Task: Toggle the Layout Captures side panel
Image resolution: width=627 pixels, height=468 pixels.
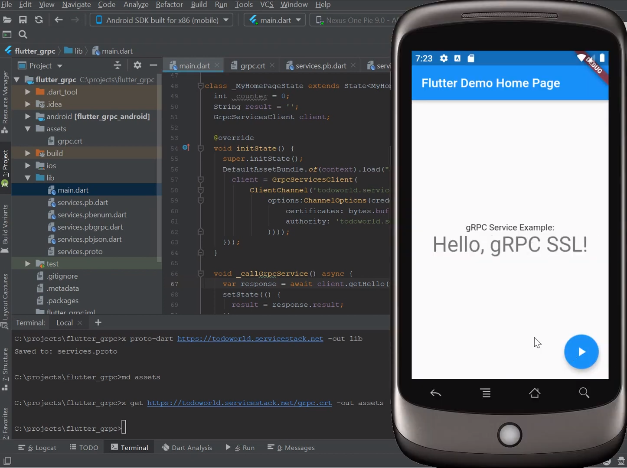Action: coord(5,301)
